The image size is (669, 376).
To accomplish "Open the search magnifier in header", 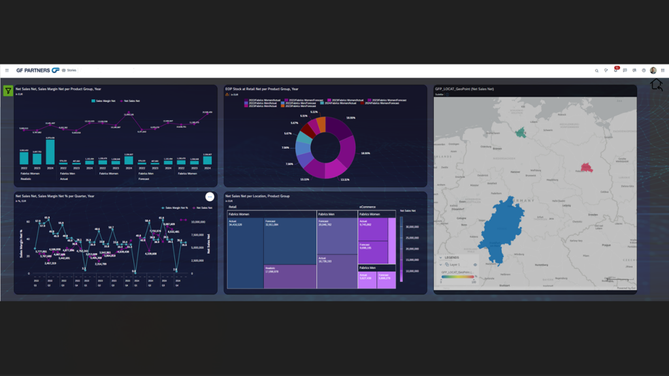I will click(x=596, y=70).
